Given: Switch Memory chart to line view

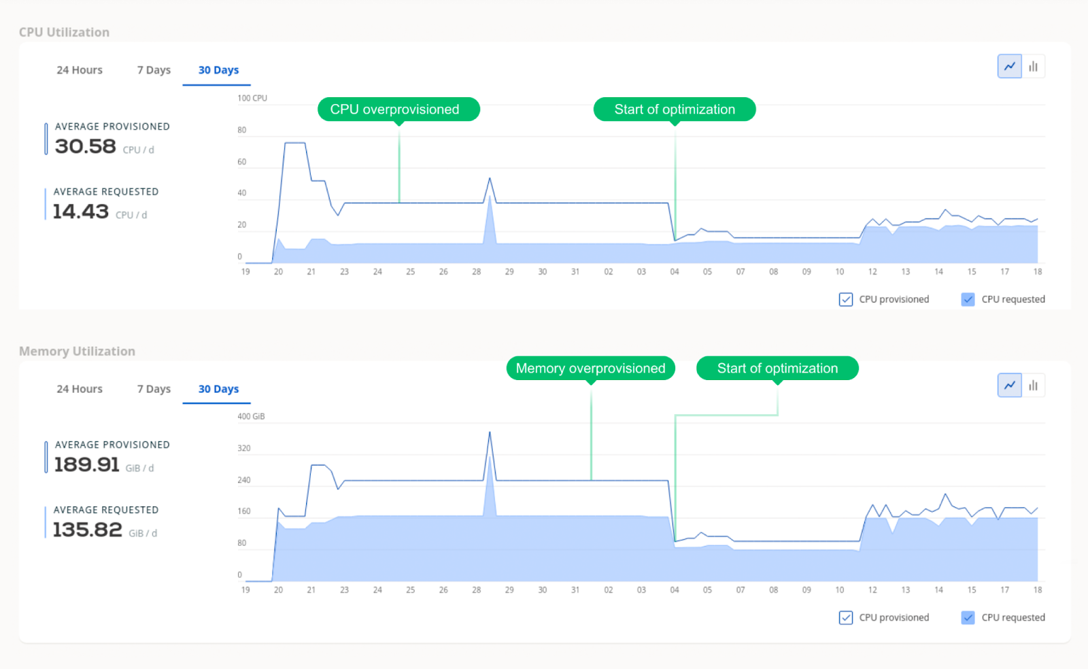Looking at the screenshot, I should click(1010, 385).
